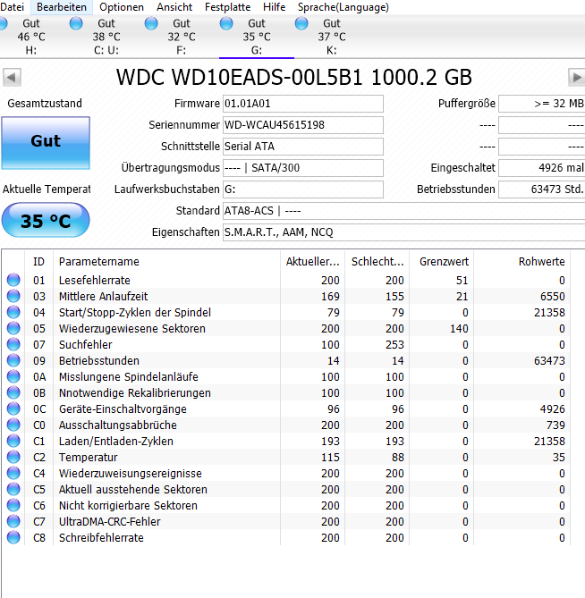Open the Sprache(Language) menu
585x598 pixels.
pyautogui.click(x=343, y=7)
